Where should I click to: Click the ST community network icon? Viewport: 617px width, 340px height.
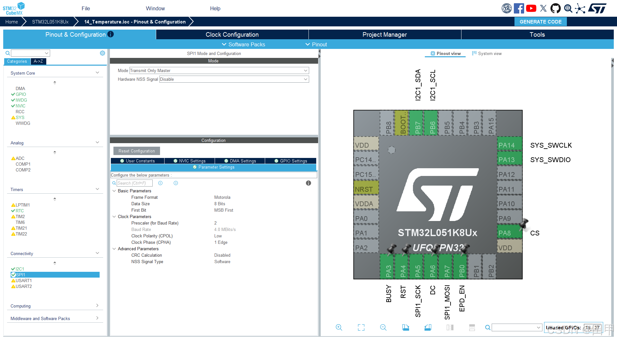[580, 8]
